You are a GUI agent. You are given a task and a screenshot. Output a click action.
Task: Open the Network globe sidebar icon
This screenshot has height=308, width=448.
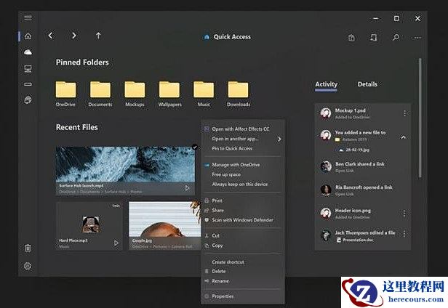pos(28,100)
